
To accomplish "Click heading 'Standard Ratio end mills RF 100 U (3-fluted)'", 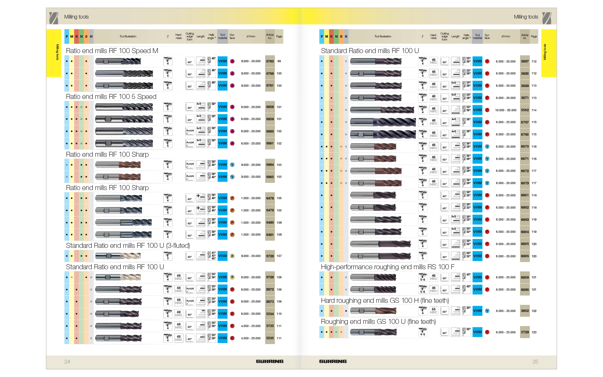I will click(128, 246).
